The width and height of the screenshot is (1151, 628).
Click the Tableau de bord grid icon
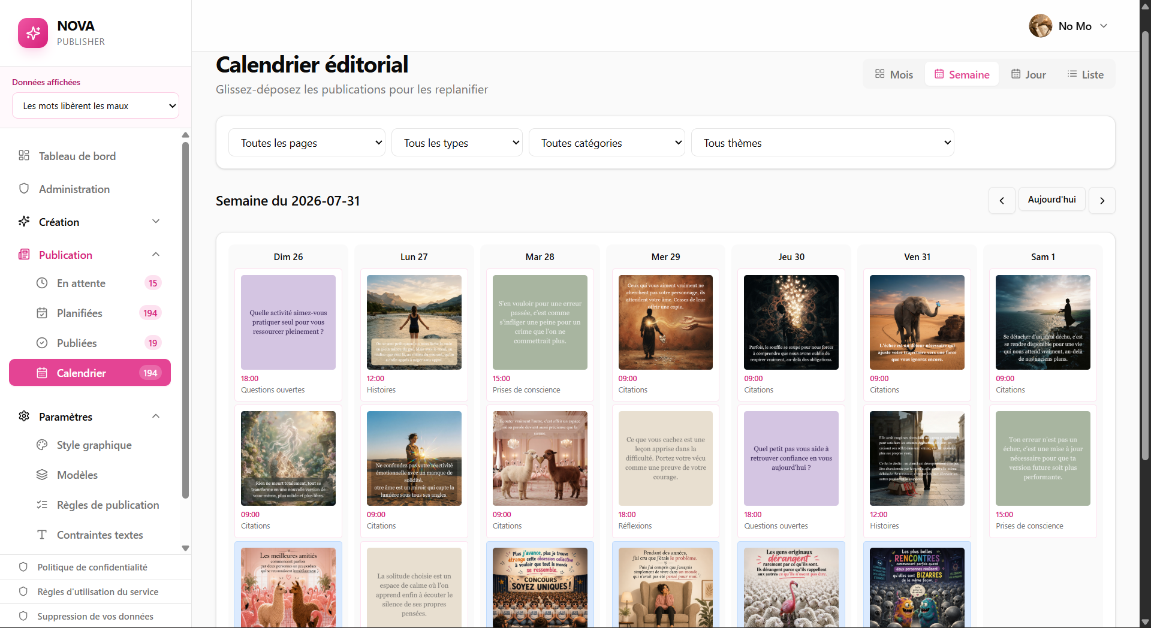[x=24, y=156]
